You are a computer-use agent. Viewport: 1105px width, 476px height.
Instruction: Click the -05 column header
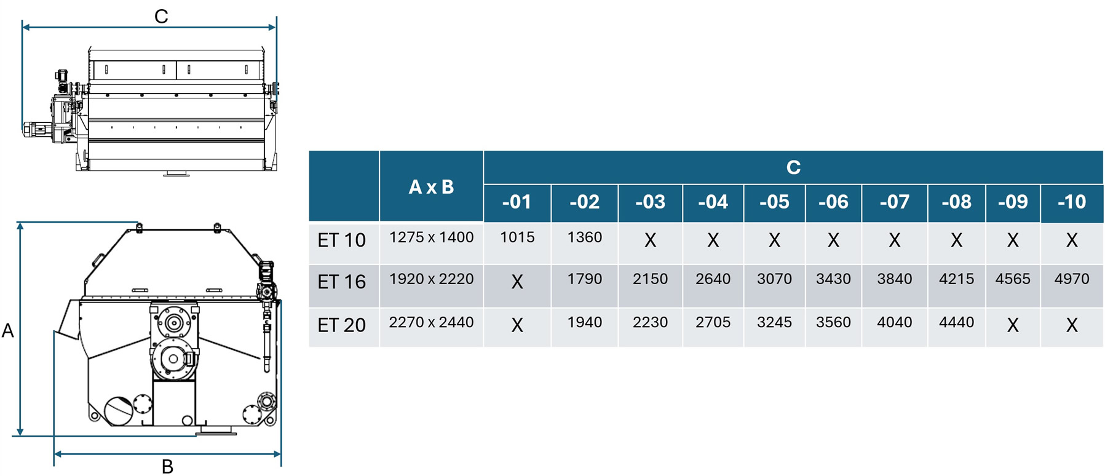[x=774, y=202]
